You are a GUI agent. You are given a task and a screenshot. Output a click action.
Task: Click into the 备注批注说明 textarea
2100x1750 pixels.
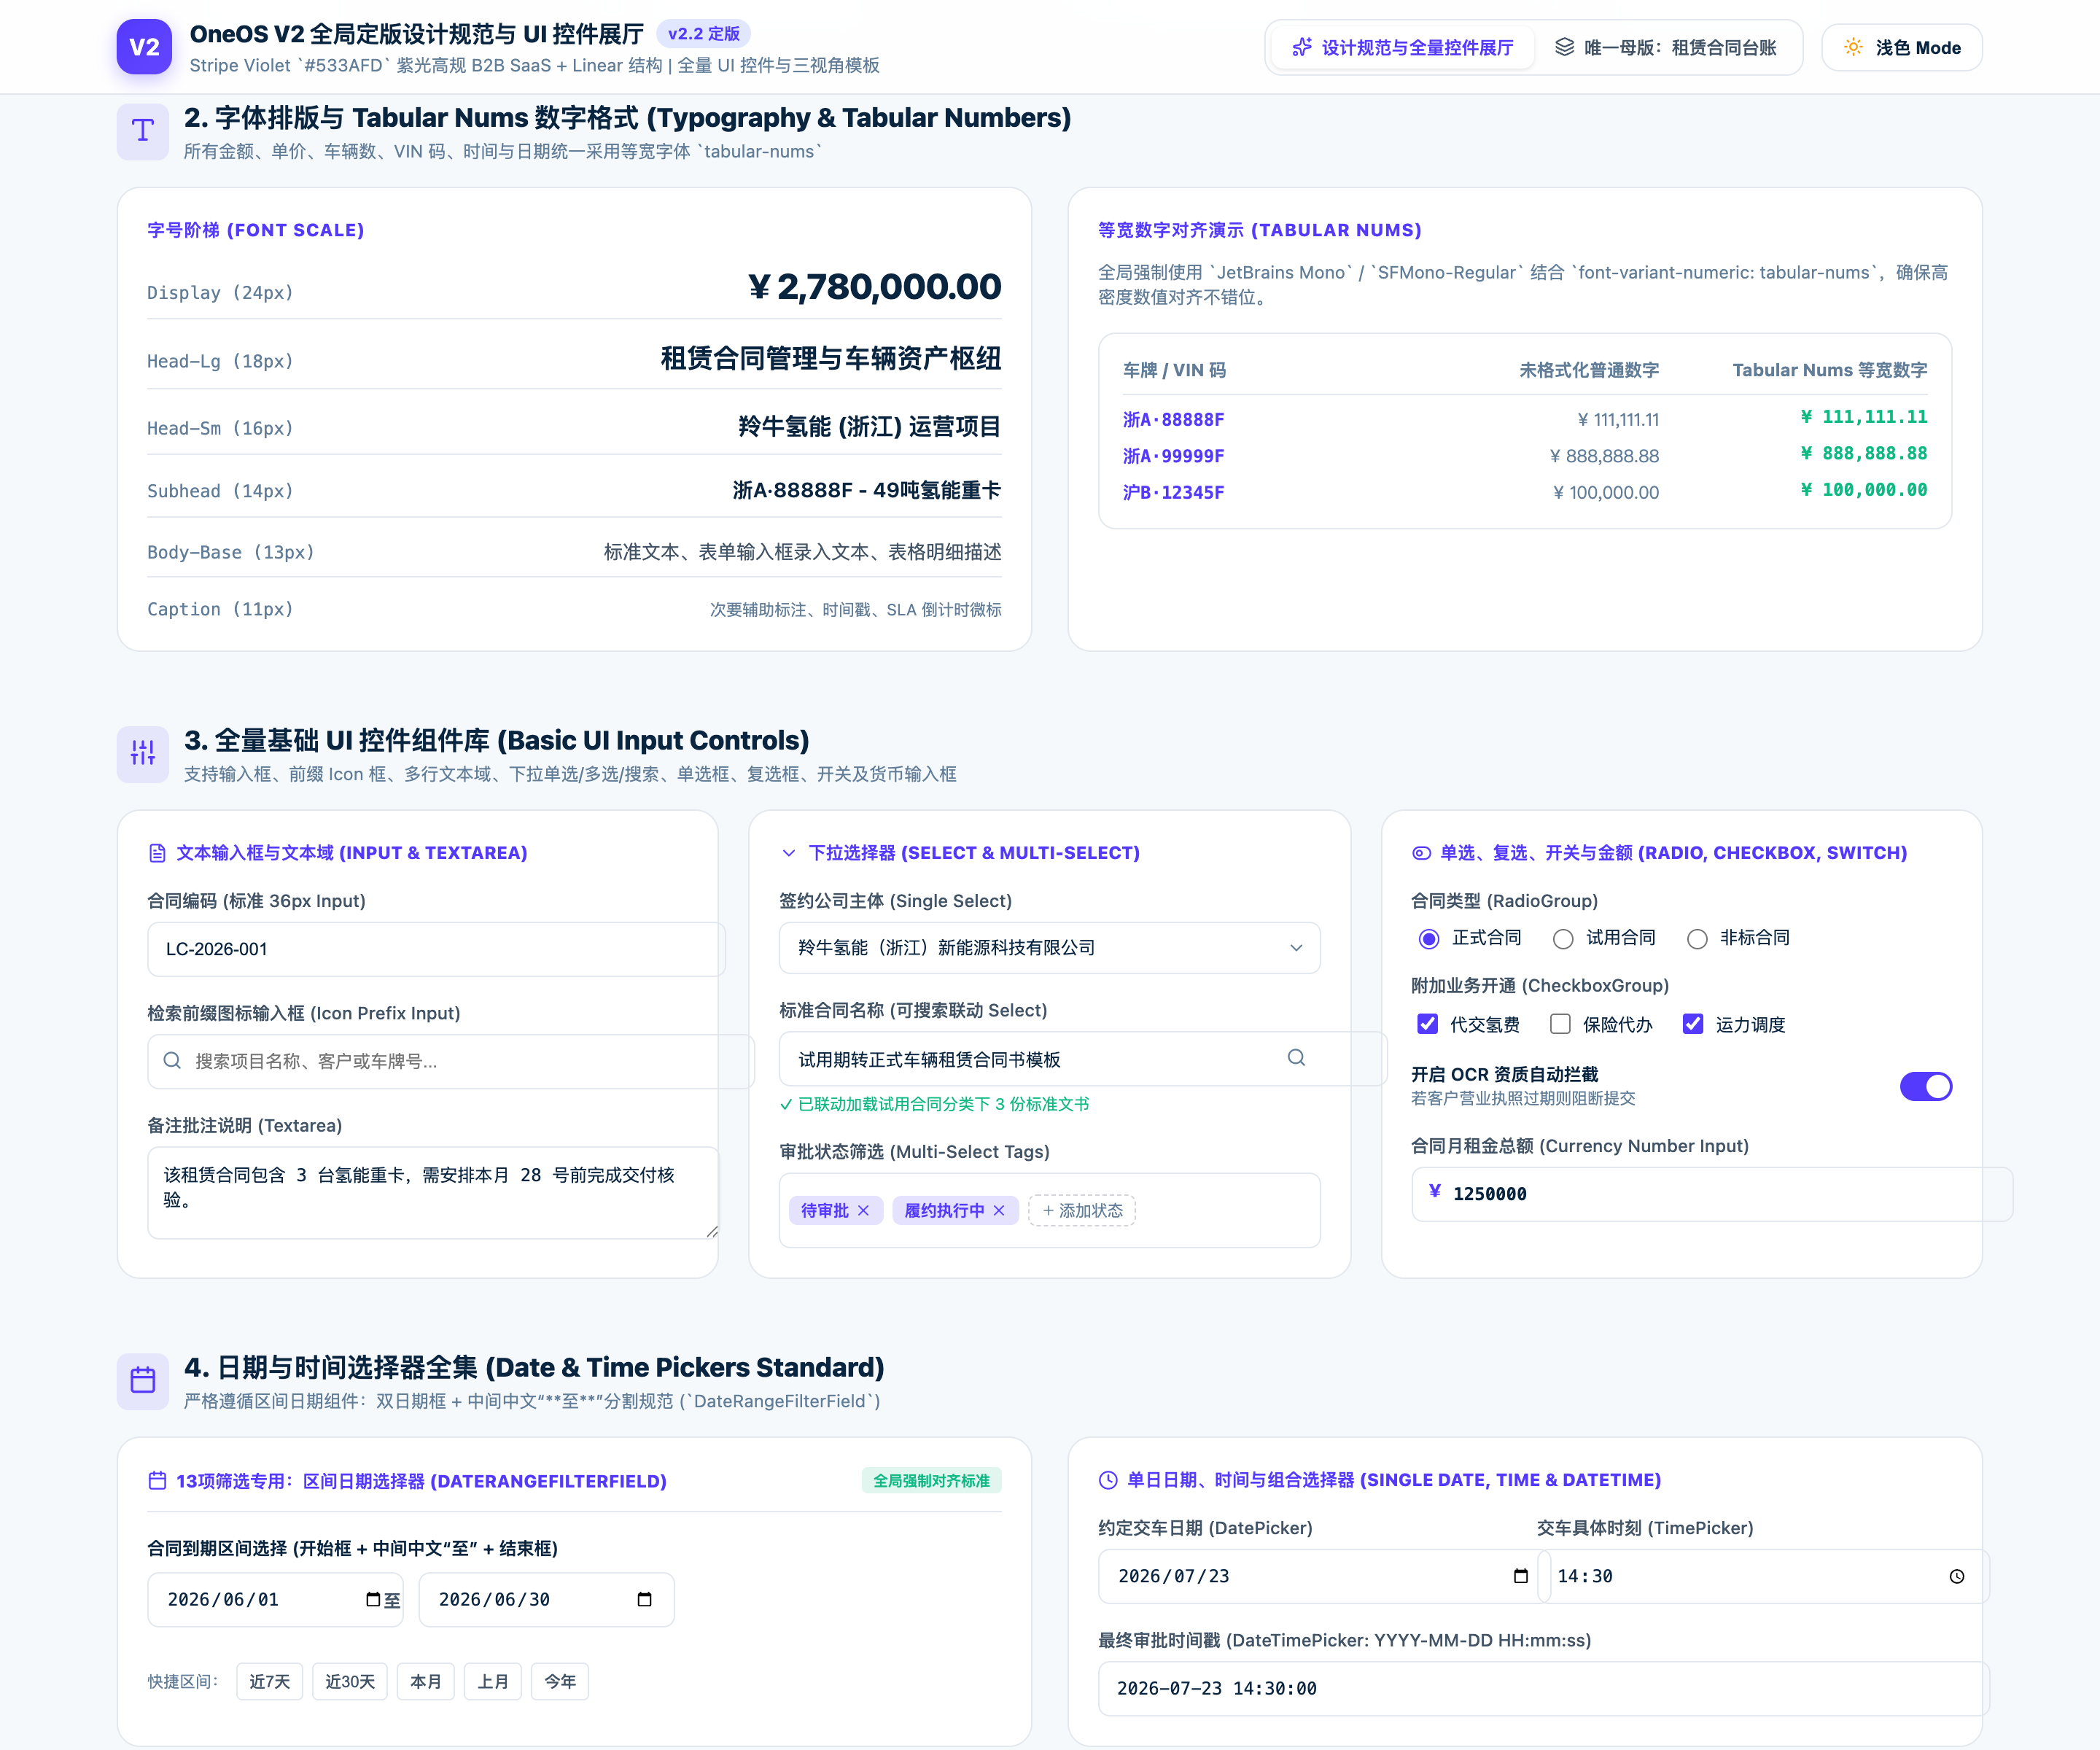(433, 1192)
